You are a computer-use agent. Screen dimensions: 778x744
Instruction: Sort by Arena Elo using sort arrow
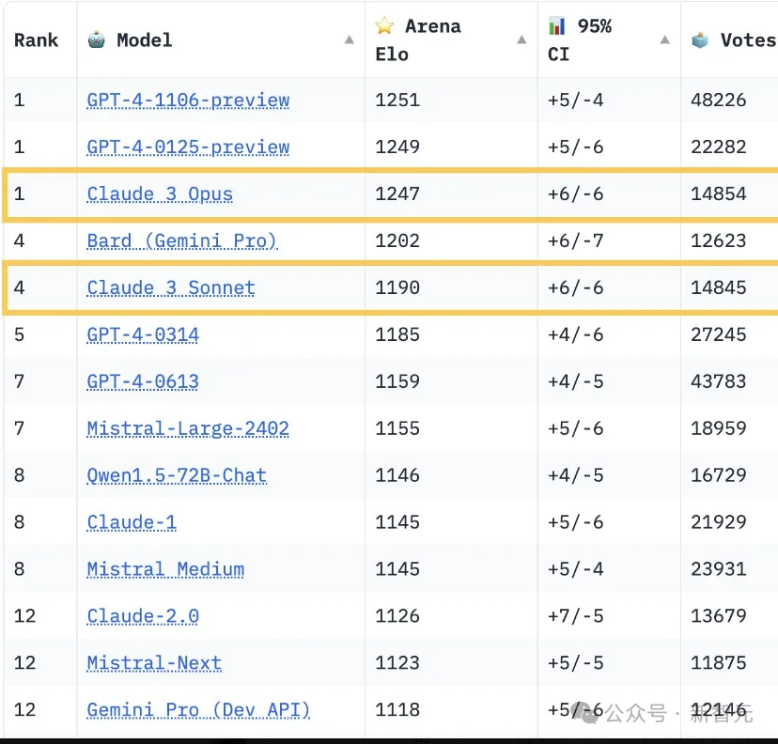coord(522,40)
